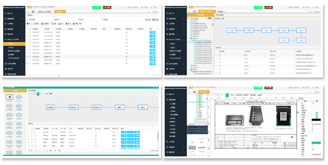Select the orange active tab above product table
The image size is (328, 165).
(60, 12)
